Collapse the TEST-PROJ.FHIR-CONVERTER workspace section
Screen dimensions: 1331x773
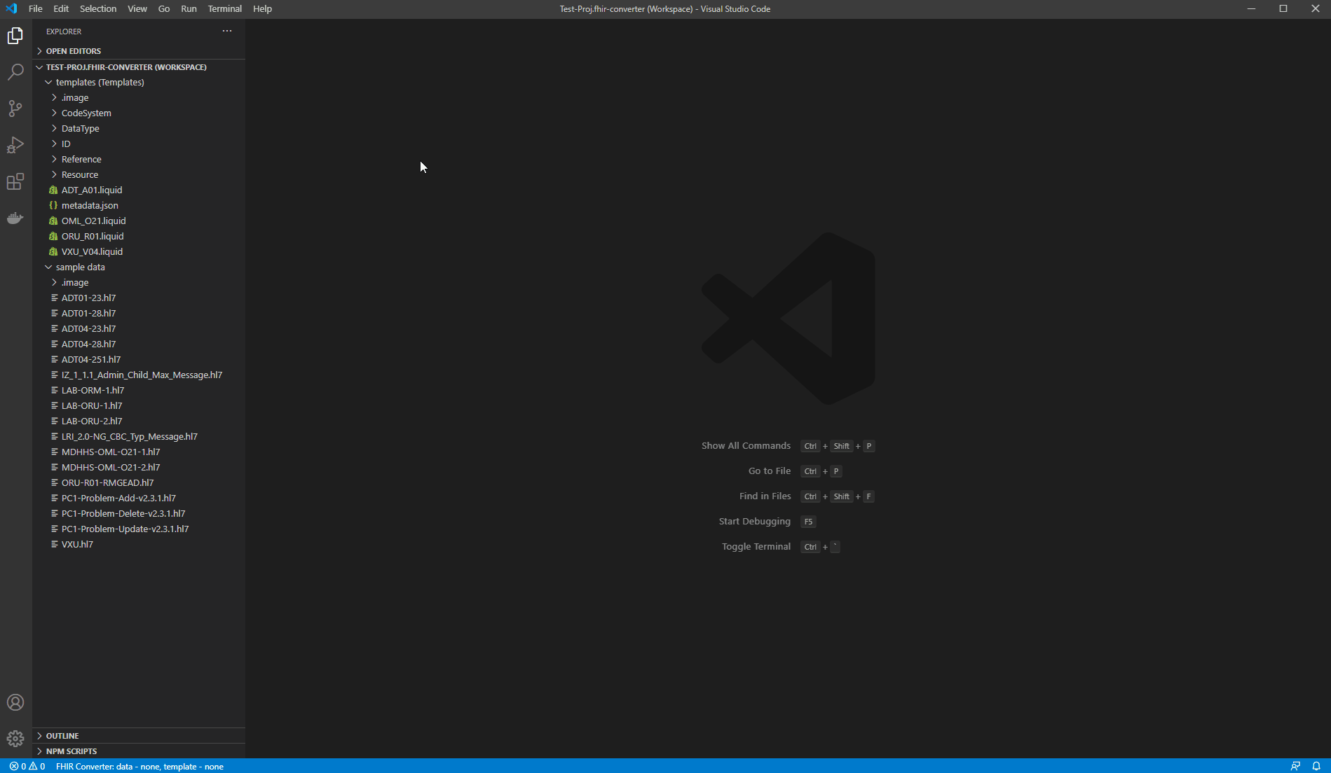(x=139, y=67)
